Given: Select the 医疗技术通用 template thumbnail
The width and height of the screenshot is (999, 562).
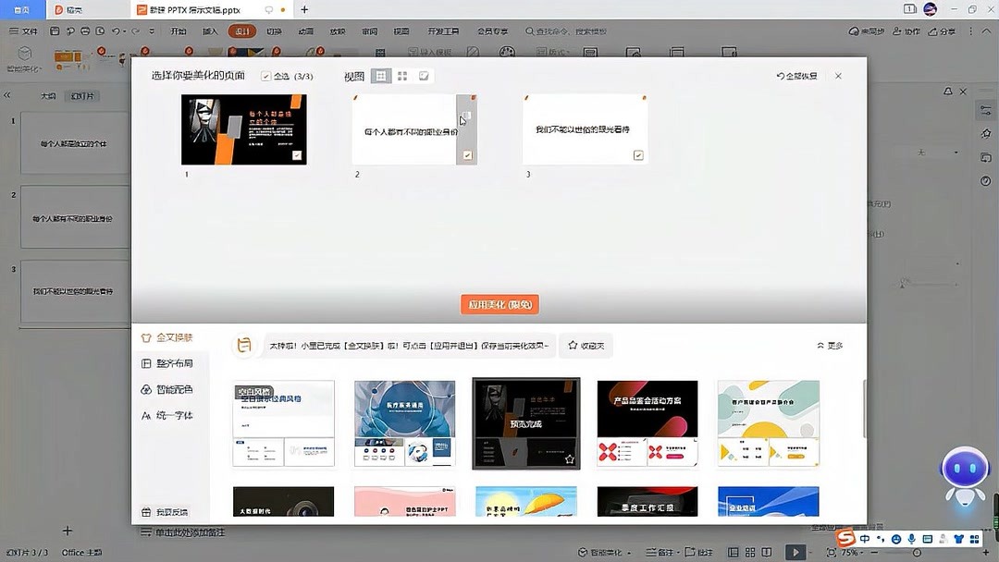Looking at the screenshot, I should [404, 421].
